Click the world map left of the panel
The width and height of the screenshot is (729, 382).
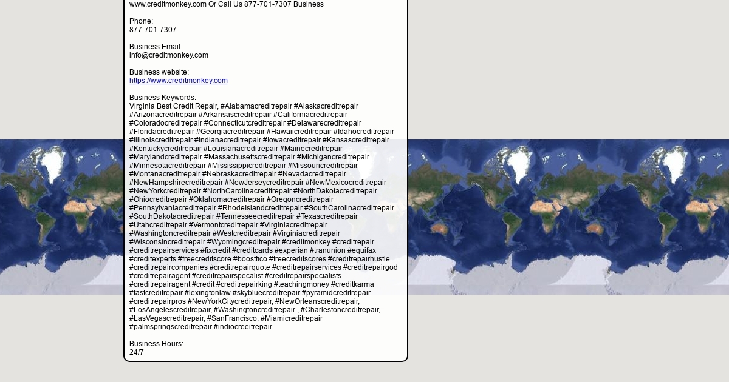click(61, 216)
